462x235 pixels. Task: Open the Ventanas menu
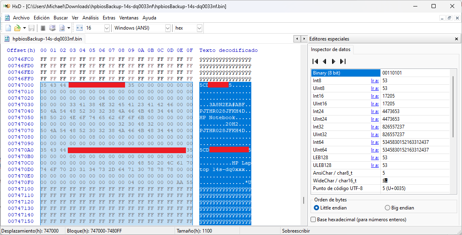point(129,18)
